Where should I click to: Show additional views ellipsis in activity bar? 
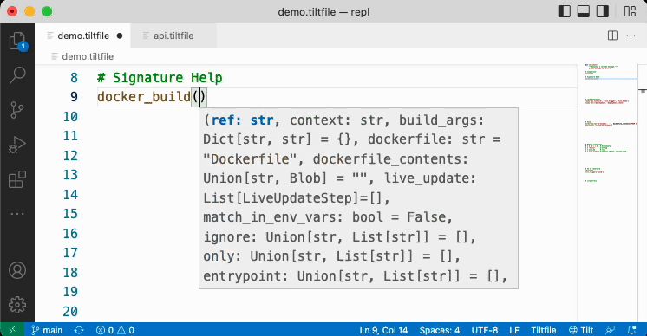[17, 214]
